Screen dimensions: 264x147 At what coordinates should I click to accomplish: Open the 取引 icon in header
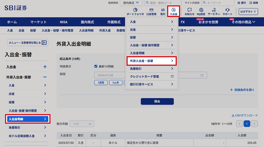click(x=163, y=12)
